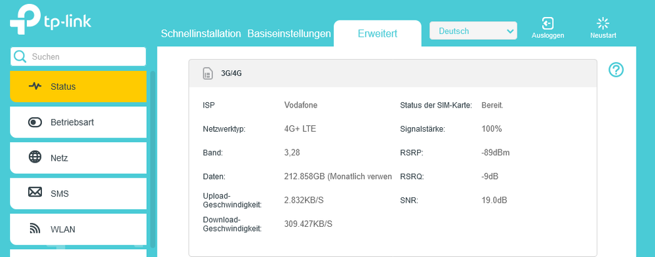This screenshot has width=655, height=257.
Task: Switch to the Schnellinstallation tab
Action: point(201,34)
